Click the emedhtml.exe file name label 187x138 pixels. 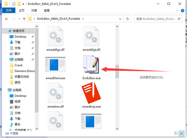tap(55, 78)
